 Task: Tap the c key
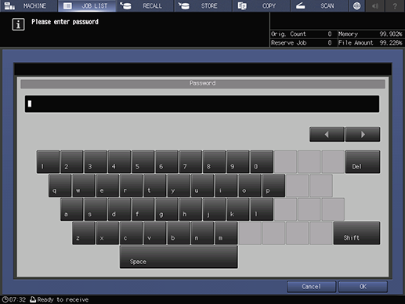pyautogui.click(x=131, y=233)
